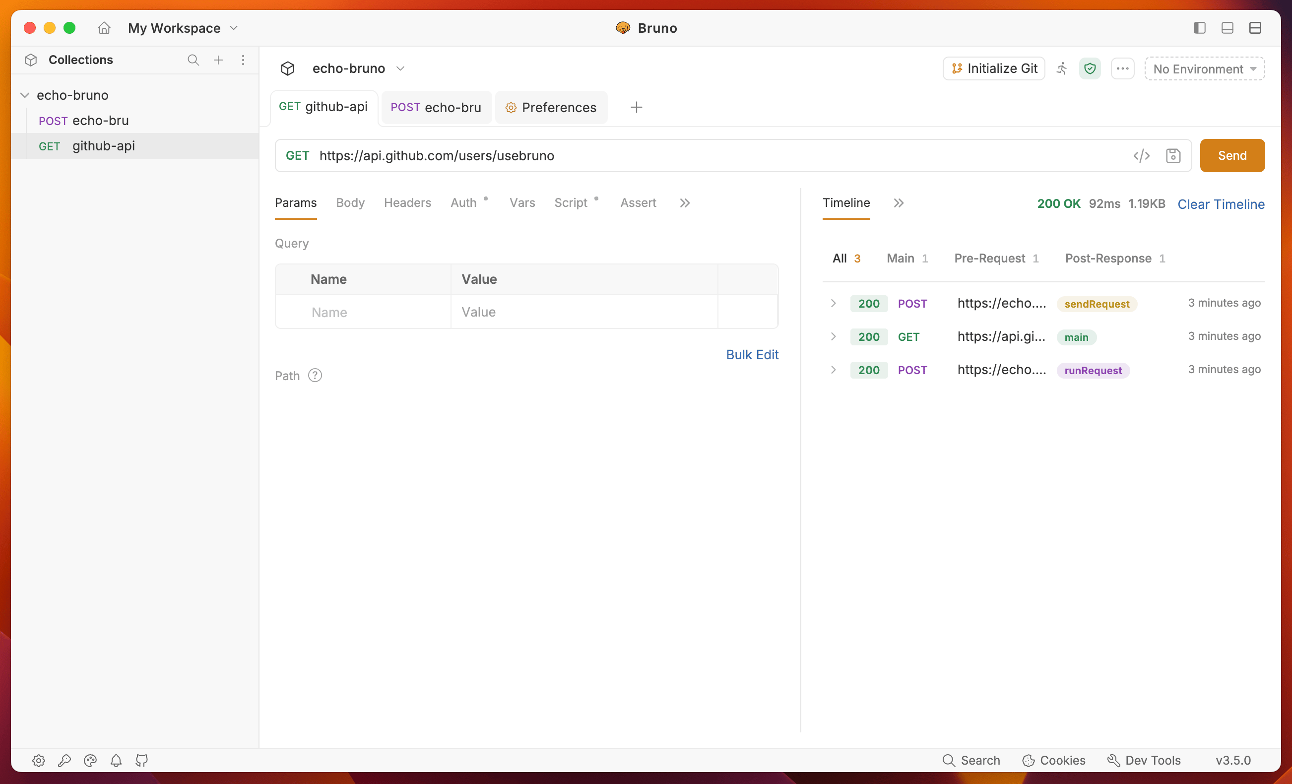Screen dimensions: 1292x784
Task: Open the GitHub icon in status bar
Action: pyautogui.click(x=141, y=760)
